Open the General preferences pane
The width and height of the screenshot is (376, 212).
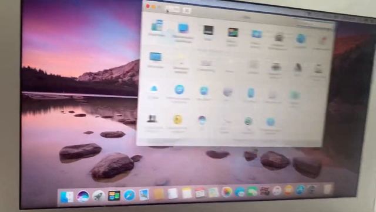tap(157, 25)
